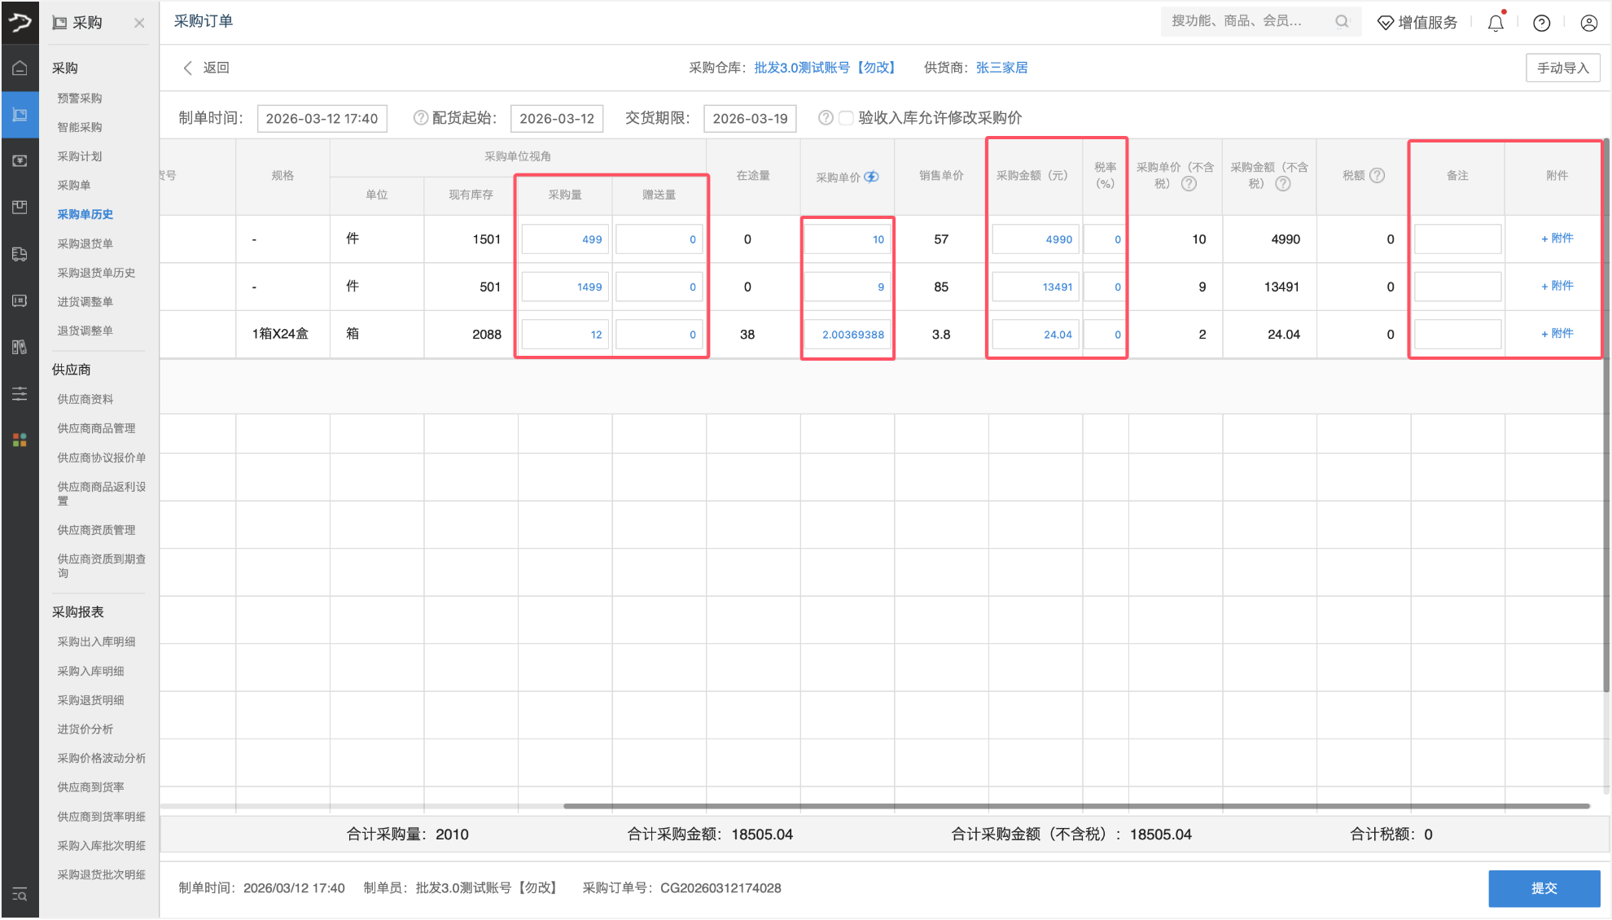Click the user account avatar icon
Image resolution: width=1612 pixels, height=920 pixels.
pyautogui.click(x=1588, y=23)
